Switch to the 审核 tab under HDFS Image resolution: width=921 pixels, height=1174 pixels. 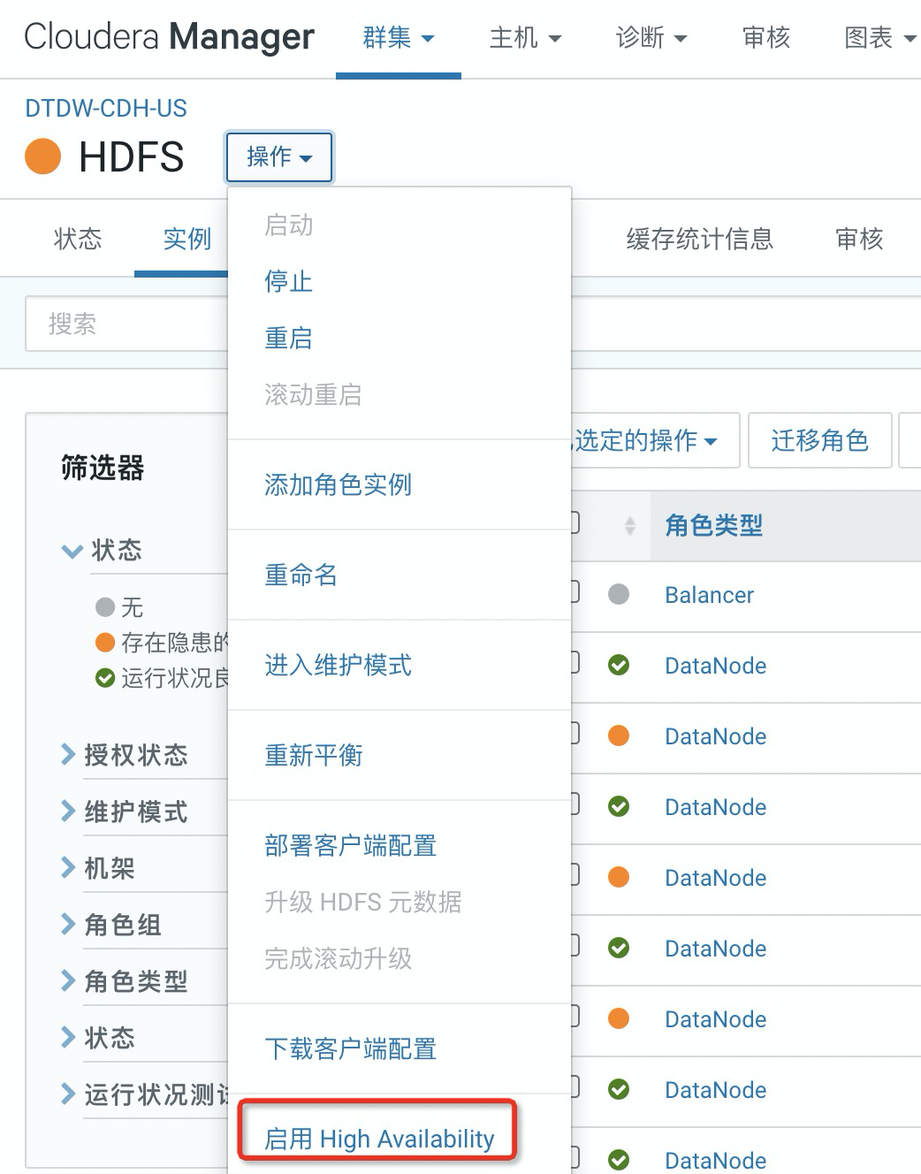(860, 239)
